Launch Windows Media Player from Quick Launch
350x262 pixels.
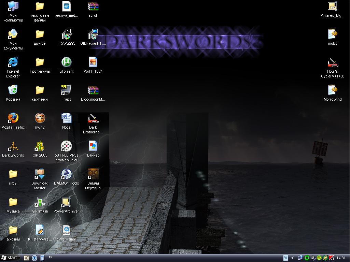click(34, 258)
